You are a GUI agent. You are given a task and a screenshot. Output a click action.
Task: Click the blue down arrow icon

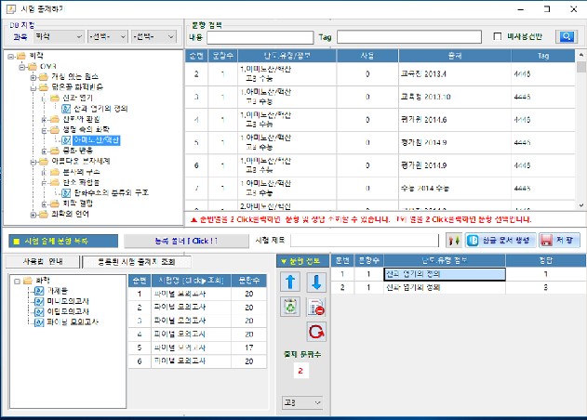(x=314, y=282)
